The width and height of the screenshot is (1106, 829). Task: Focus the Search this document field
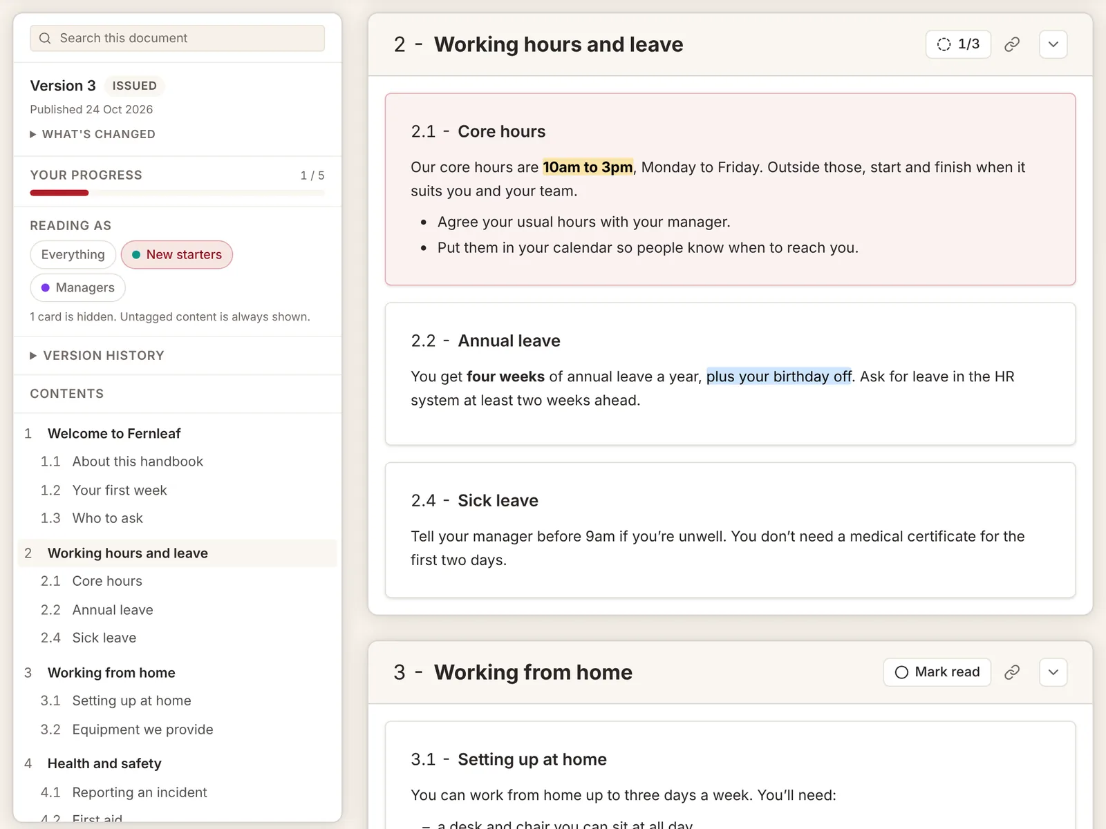pyautogui.click(x=177, y=38)
